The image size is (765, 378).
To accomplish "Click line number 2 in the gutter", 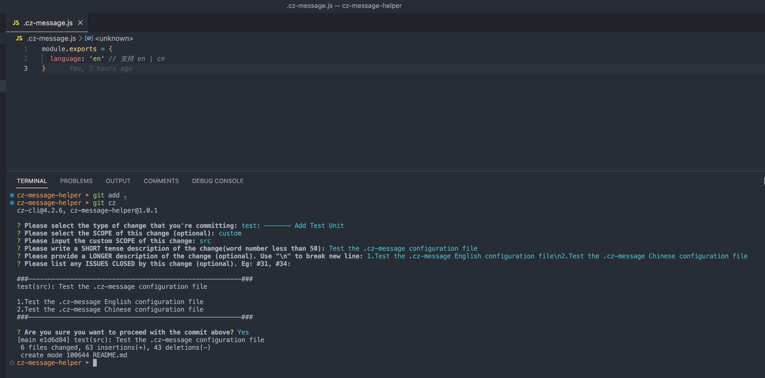I will (26, 59).
